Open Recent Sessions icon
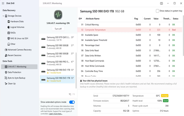 6,55
